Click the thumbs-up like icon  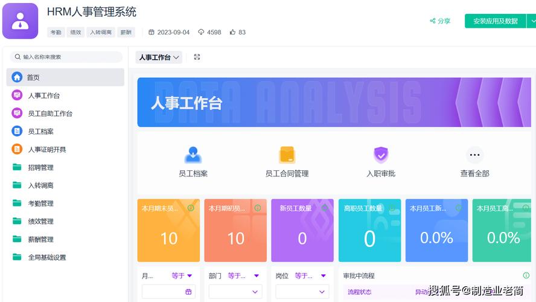(232, 32)
